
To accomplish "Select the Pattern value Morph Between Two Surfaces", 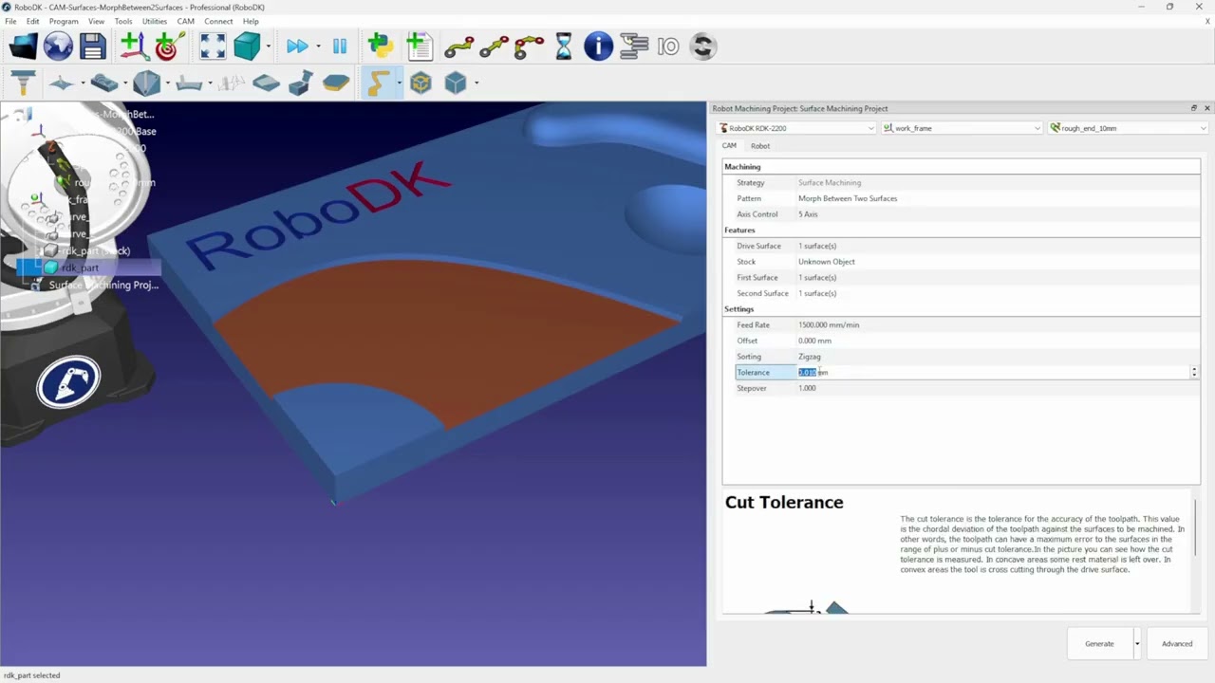I will (x=848, y=199).
